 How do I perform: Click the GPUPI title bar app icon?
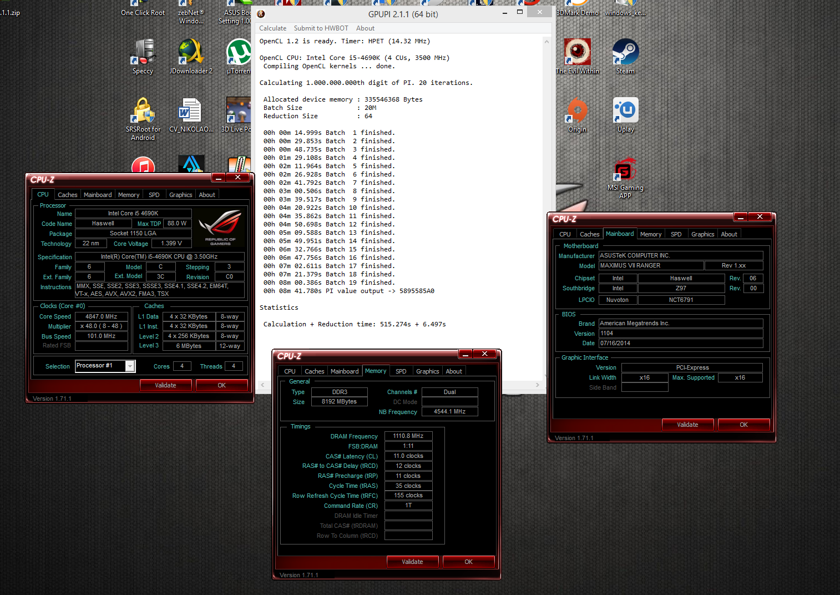click(261, 14)
